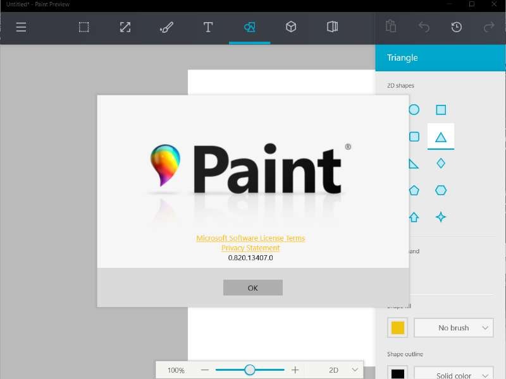
Task: Click the Undo arrow
Action: coord(424,27)
